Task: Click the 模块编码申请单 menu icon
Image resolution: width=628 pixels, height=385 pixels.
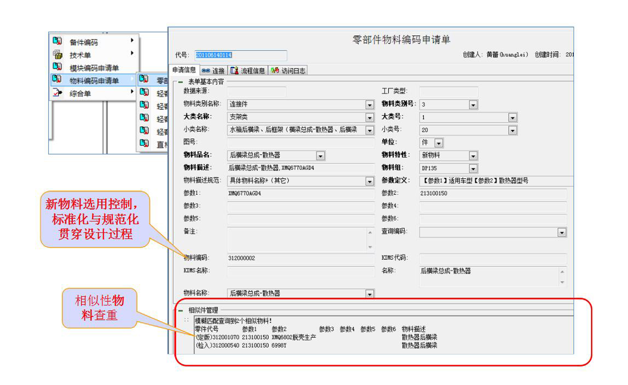Action: coord(57,66)
